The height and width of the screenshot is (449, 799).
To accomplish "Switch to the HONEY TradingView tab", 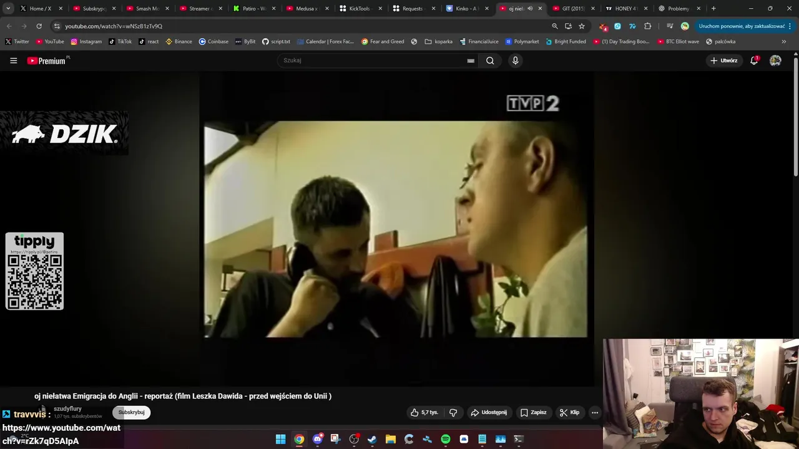I will (626, 9).
